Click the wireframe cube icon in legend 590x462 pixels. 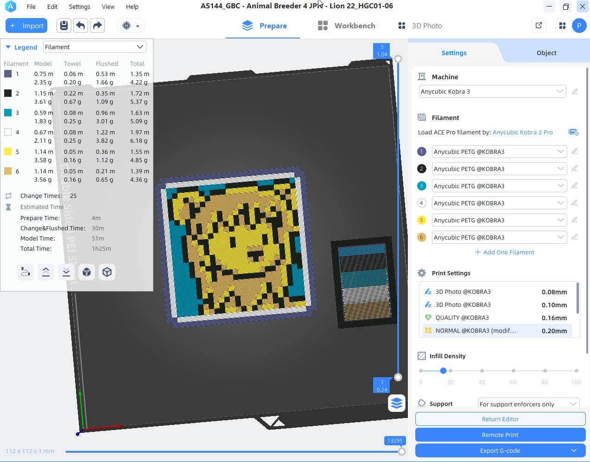click(x=107, y=272)
